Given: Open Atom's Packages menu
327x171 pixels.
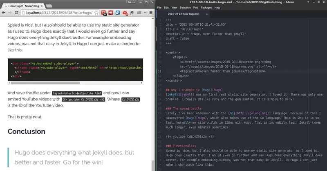Looking at the screenshot, I should click(206, 7).
